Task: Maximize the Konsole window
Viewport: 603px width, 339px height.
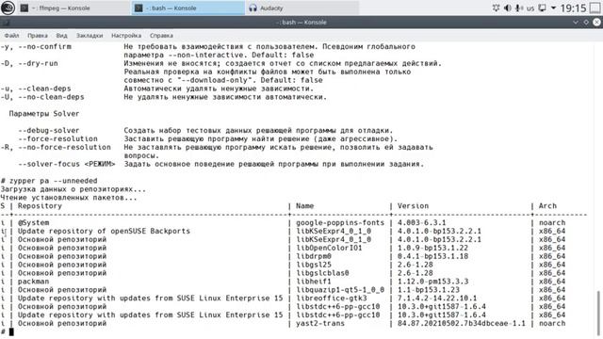Action: [586, 23]
